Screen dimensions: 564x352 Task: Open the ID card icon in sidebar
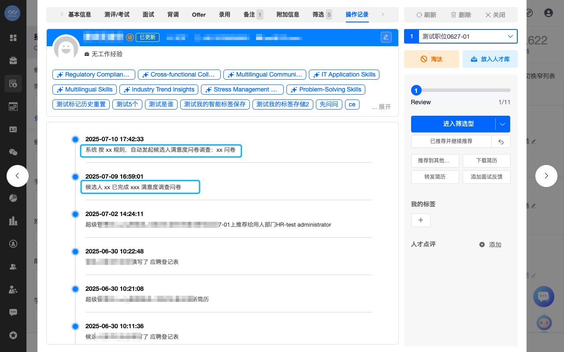13,129
